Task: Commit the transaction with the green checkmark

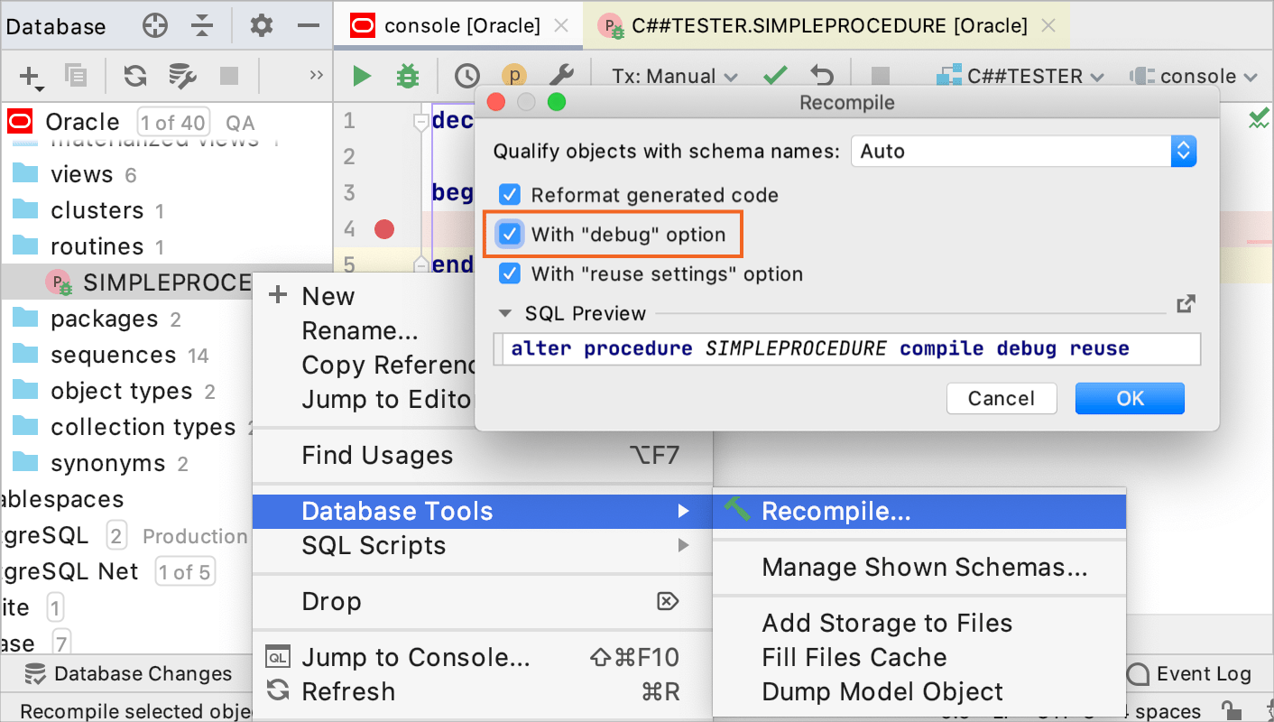Action: (775, 76)
